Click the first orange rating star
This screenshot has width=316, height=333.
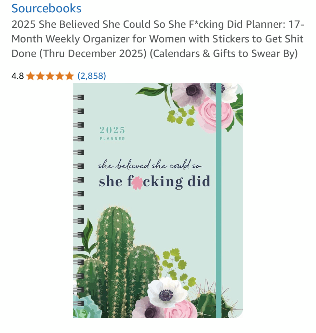(30, 76)
